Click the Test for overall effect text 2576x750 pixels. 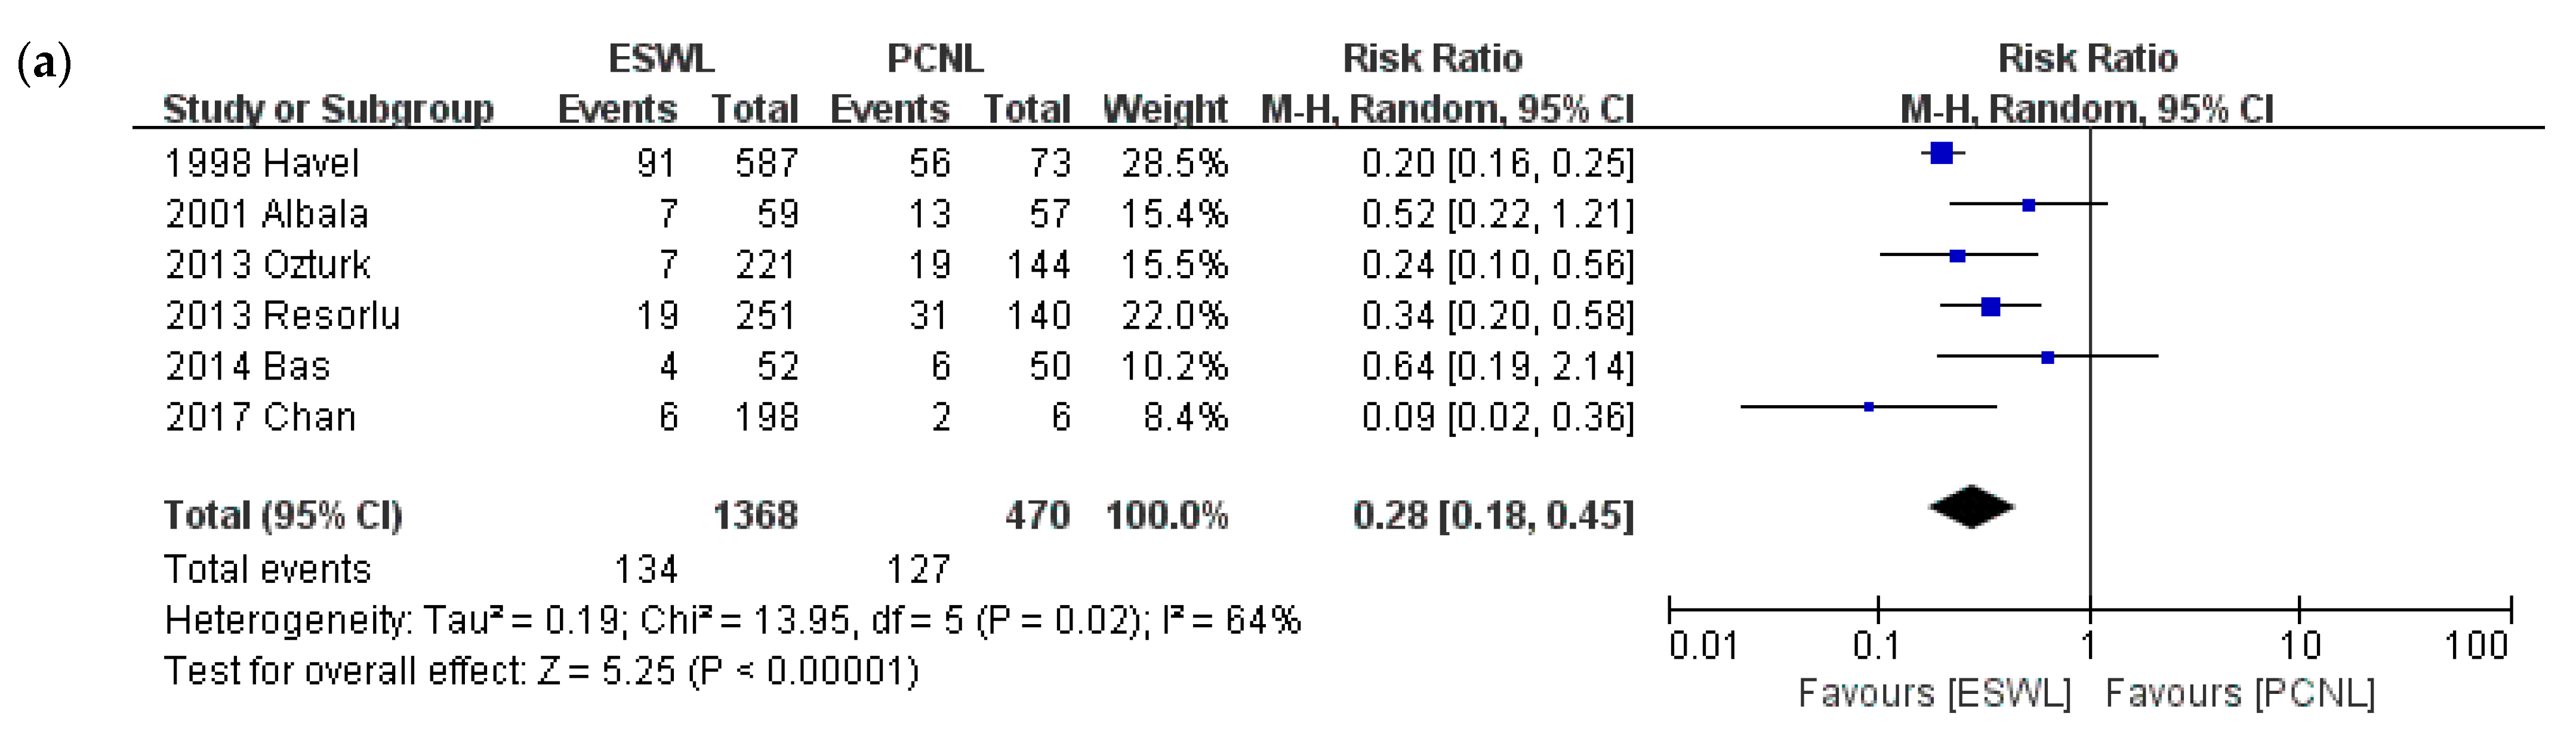coord(541,671)
